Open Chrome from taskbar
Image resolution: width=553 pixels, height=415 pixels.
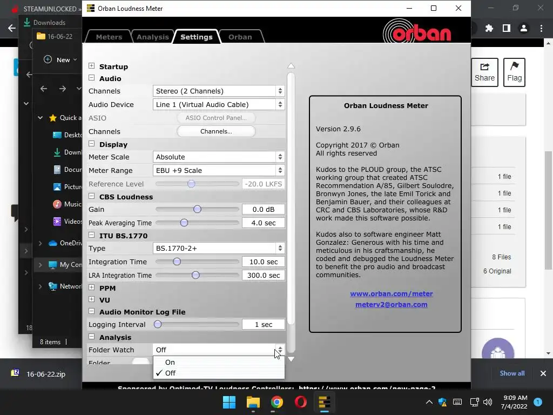(x=277, y=402)
